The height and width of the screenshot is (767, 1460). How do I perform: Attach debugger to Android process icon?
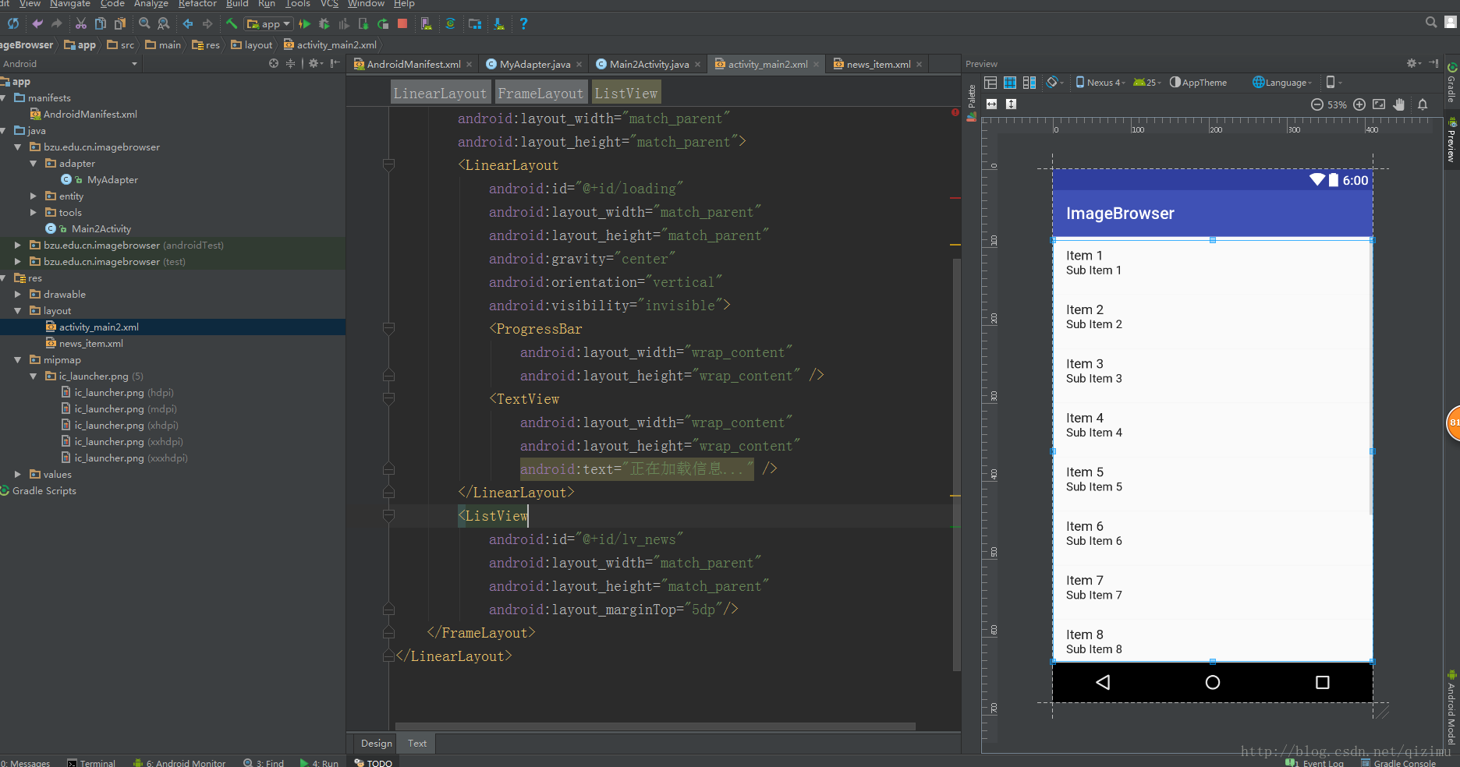(x=363, y=23)
